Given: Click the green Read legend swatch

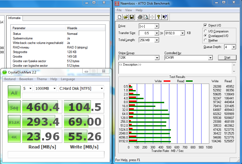Looking at the screenshot, I should click(x=189, y=81).
